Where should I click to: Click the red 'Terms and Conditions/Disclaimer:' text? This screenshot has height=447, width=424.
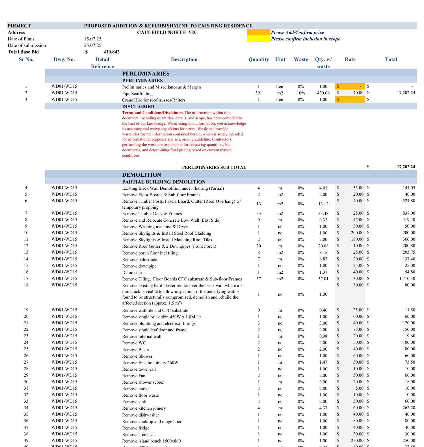pos(153,113)
